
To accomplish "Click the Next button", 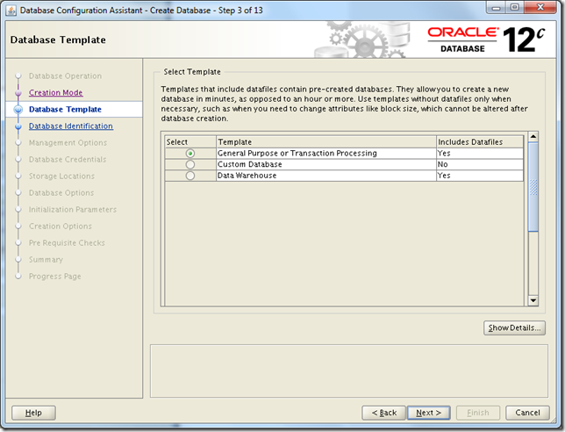I will tap(429, 413).
